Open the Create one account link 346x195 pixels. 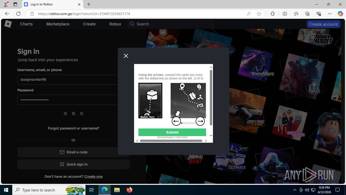93,176
